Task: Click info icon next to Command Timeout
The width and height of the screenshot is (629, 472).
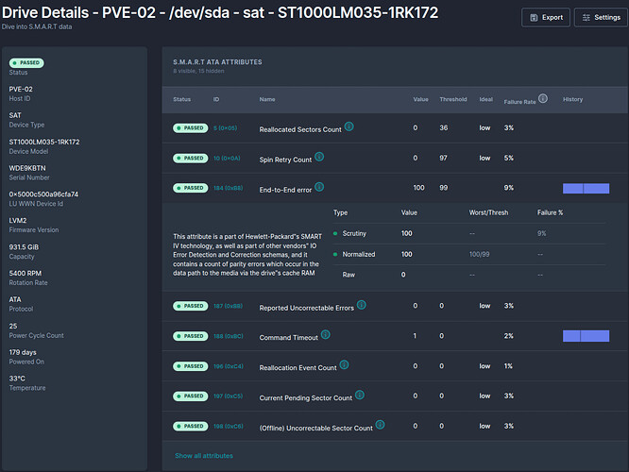Action: point(324,334)
